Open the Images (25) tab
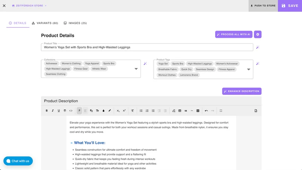Screen dimensions: 302x170 click(75, 23)
